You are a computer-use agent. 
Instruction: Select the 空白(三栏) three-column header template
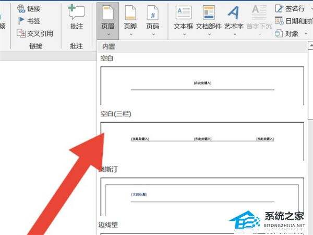pyautogui.click(x=202, y=142)
